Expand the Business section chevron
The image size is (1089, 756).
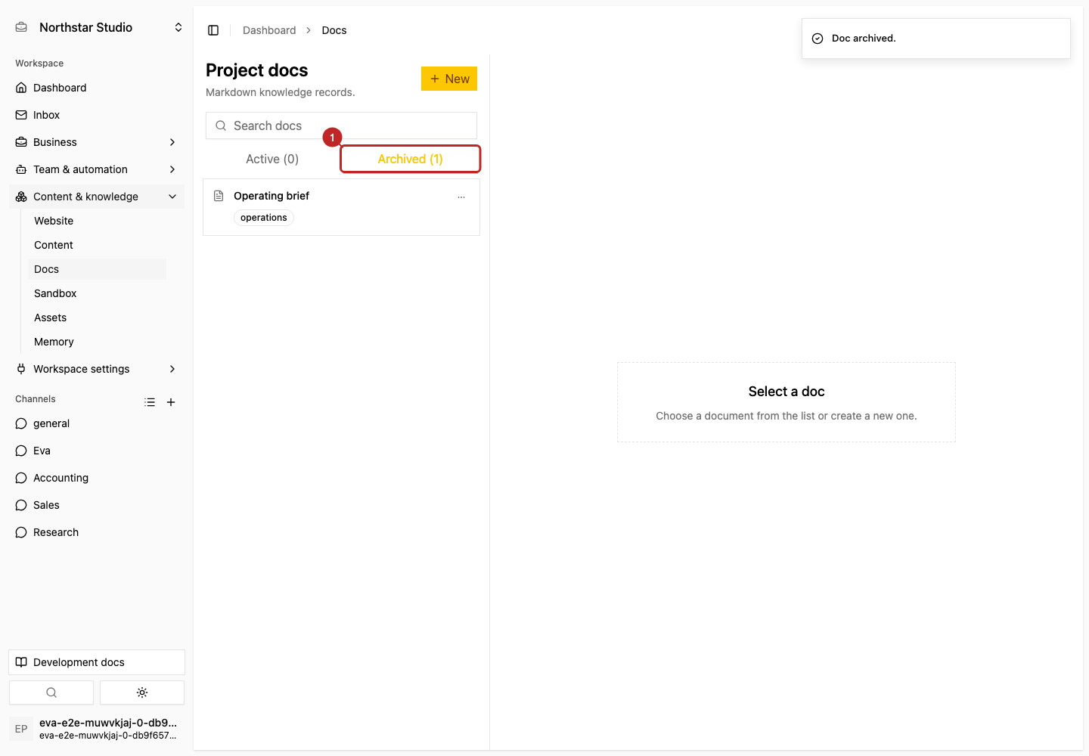(x=172, y=142)
